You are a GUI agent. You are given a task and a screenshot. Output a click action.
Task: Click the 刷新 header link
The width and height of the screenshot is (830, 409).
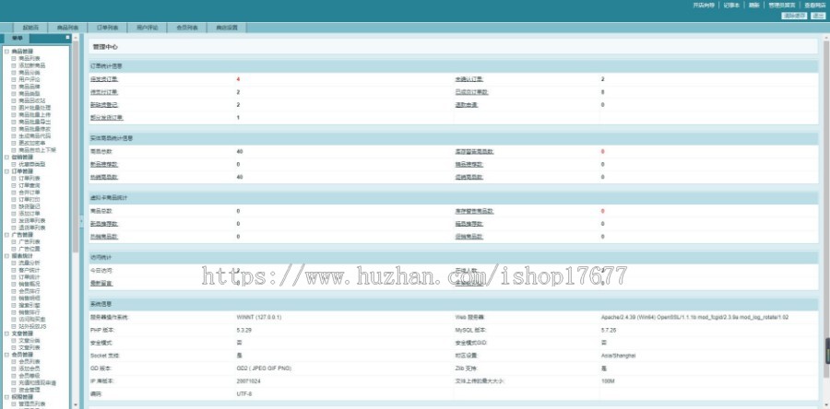[754, 6]
